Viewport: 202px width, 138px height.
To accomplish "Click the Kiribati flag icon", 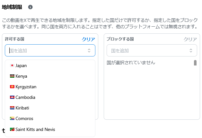I will (x=12, y=108).
